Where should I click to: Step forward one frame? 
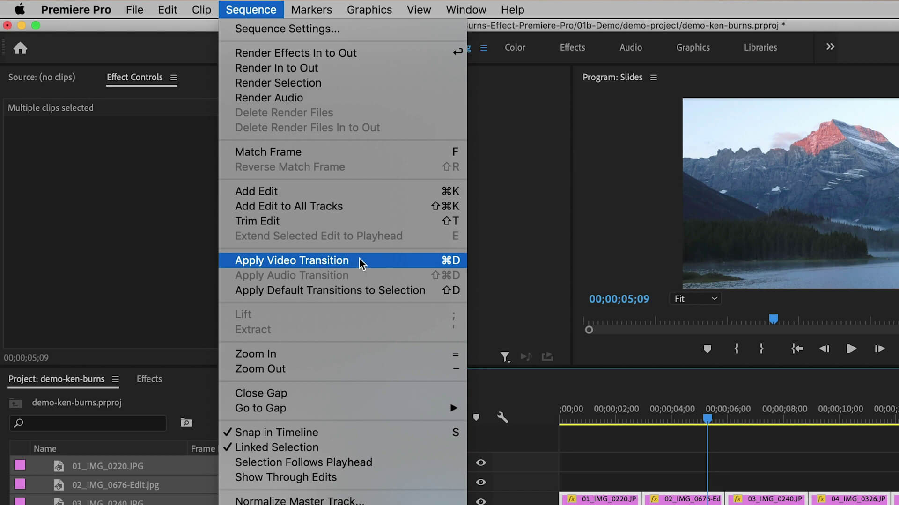(x=879, y=349)
